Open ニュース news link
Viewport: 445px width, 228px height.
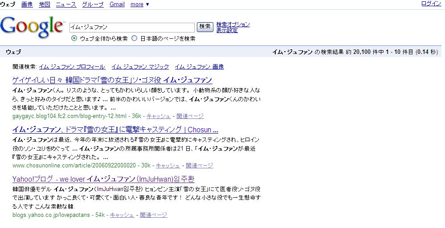[66, 4]
